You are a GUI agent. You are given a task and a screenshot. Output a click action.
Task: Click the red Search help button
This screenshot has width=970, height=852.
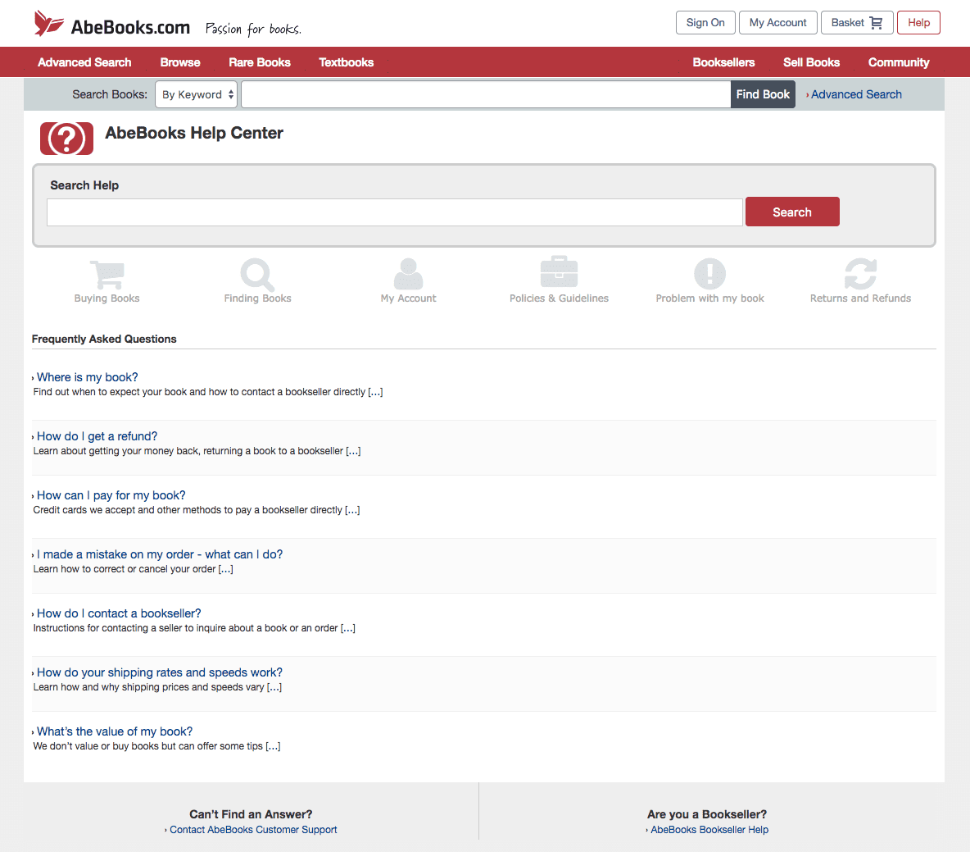click(792, 212)
